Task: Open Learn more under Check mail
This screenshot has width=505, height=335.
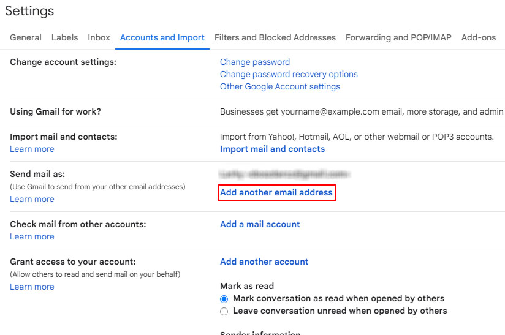Action: click(x=32, y=236)
